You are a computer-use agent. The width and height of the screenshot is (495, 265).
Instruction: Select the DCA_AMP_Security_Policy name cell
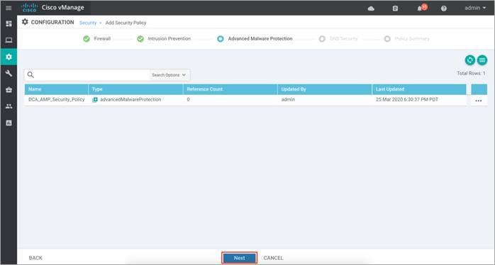(57, 99)
